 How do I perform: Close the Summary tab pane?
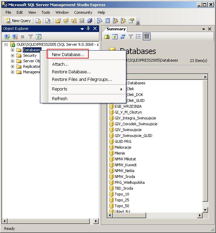point(209,29)
